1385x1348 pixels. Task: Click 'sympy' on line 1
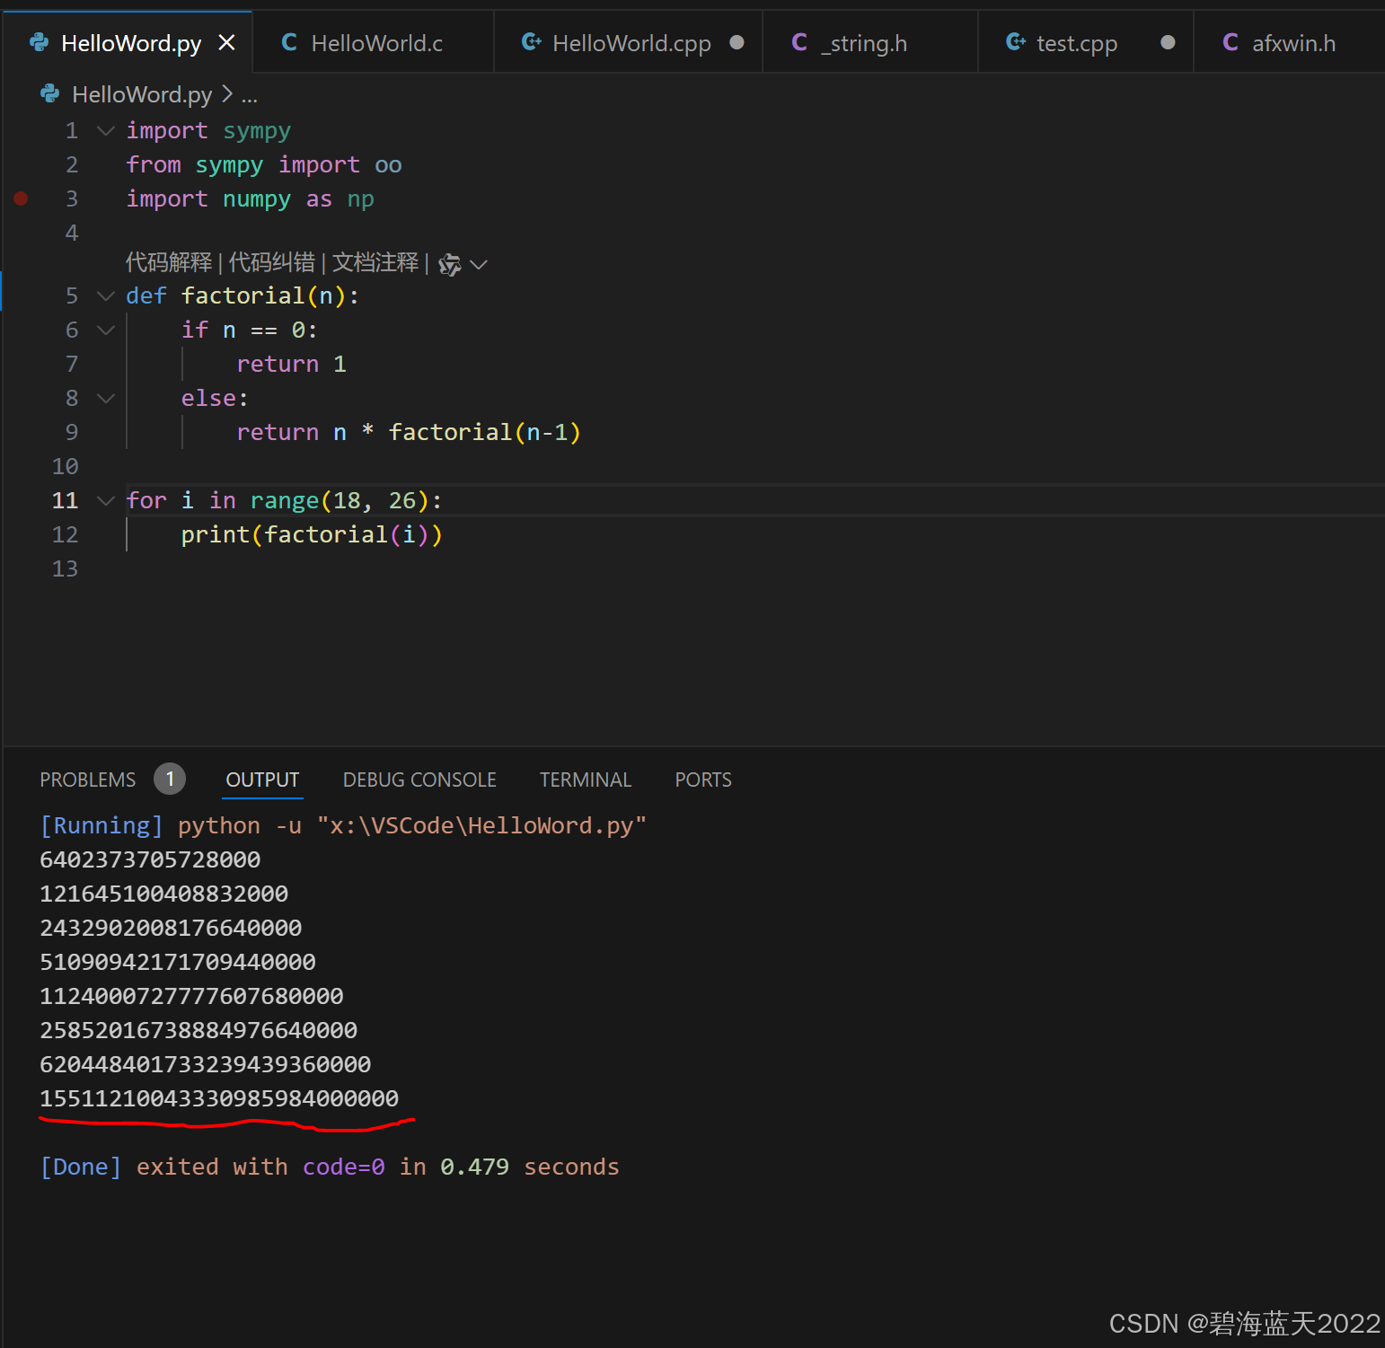pyautogui.click(x=257, y=130)
